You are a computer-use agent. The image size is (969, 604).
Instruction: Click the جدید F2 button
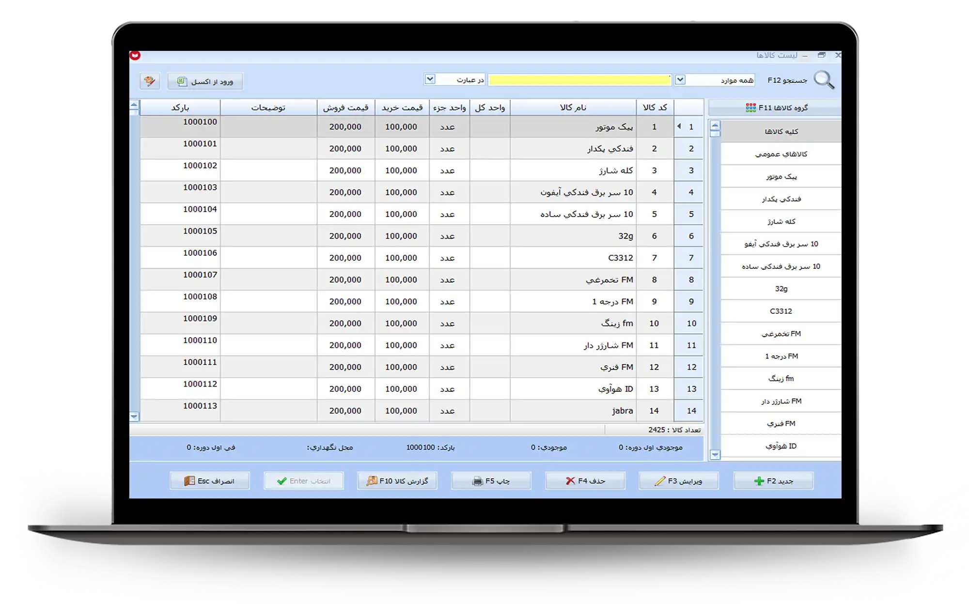(x=773, y=480)
